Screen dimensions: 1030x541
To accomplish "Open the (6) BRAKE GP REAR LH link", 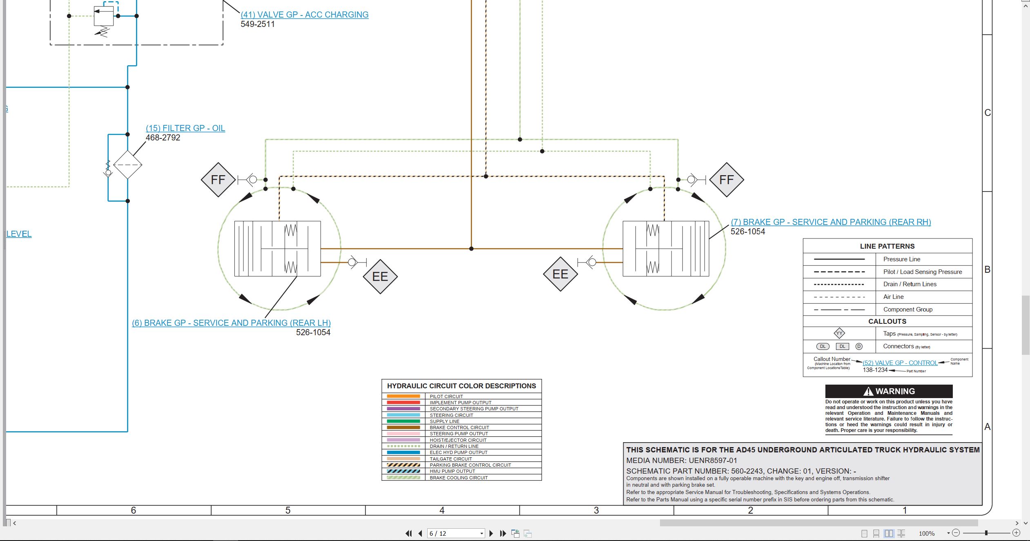I will pos(231,323).
